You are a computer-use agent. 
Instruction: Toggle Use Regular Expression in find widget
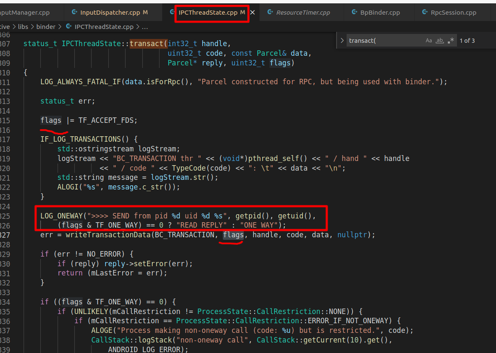(x=451, y=40)
